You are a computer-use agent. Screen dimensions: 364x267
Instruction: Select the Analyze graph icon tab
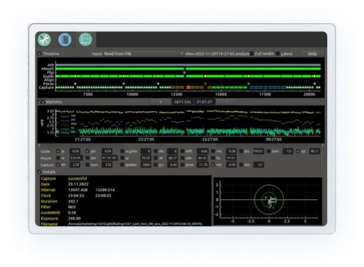tap(86, 39)
